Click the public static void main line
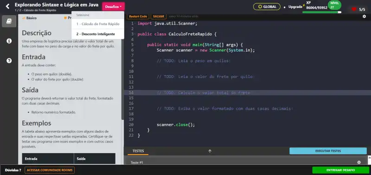This screenshot has height=175, width=371. point(195,45)
